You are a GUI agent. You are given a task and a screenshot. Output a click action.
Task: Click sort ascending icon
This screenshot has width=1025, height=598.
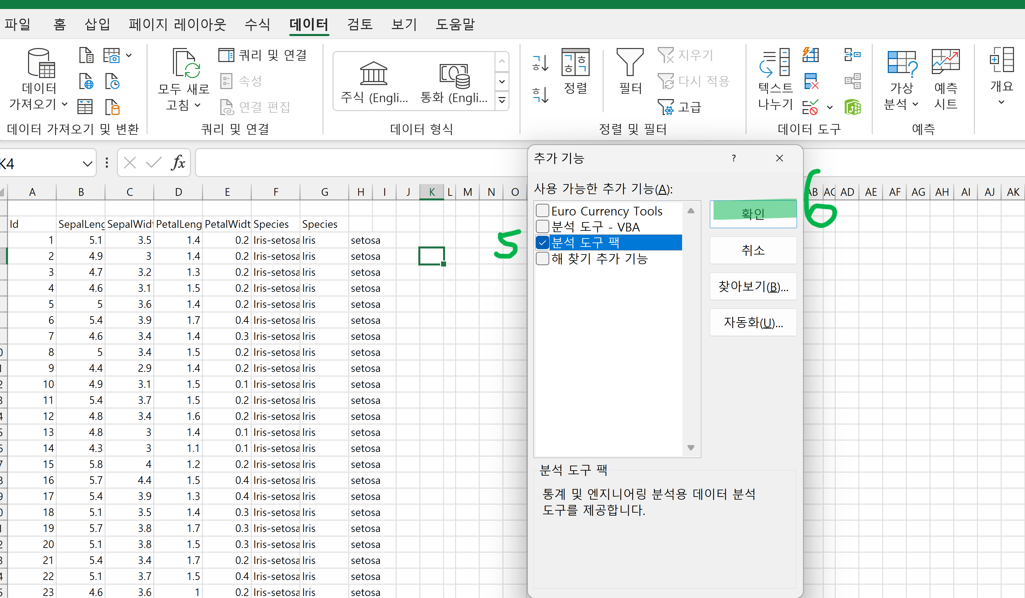tap(540, 63)
